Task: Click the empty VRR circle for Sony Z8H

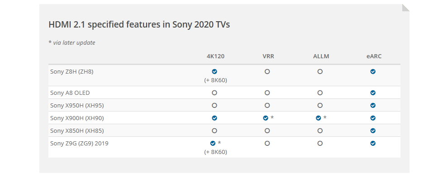Action: click(267, 71)
